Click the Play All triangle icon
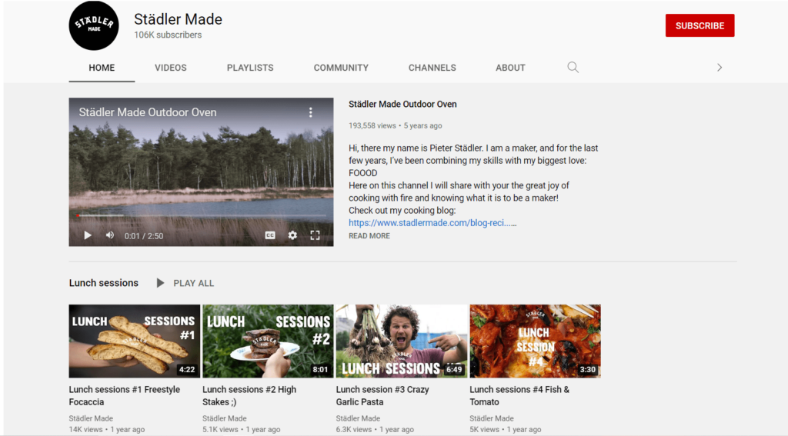This screenshot has width=788, height=436. tap(160, 283)
